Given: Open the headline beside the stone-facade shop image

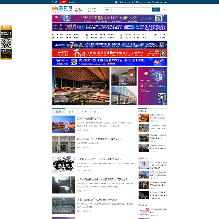Looking at the screenshot, I should pyautogui.click(x=99, y=139).
